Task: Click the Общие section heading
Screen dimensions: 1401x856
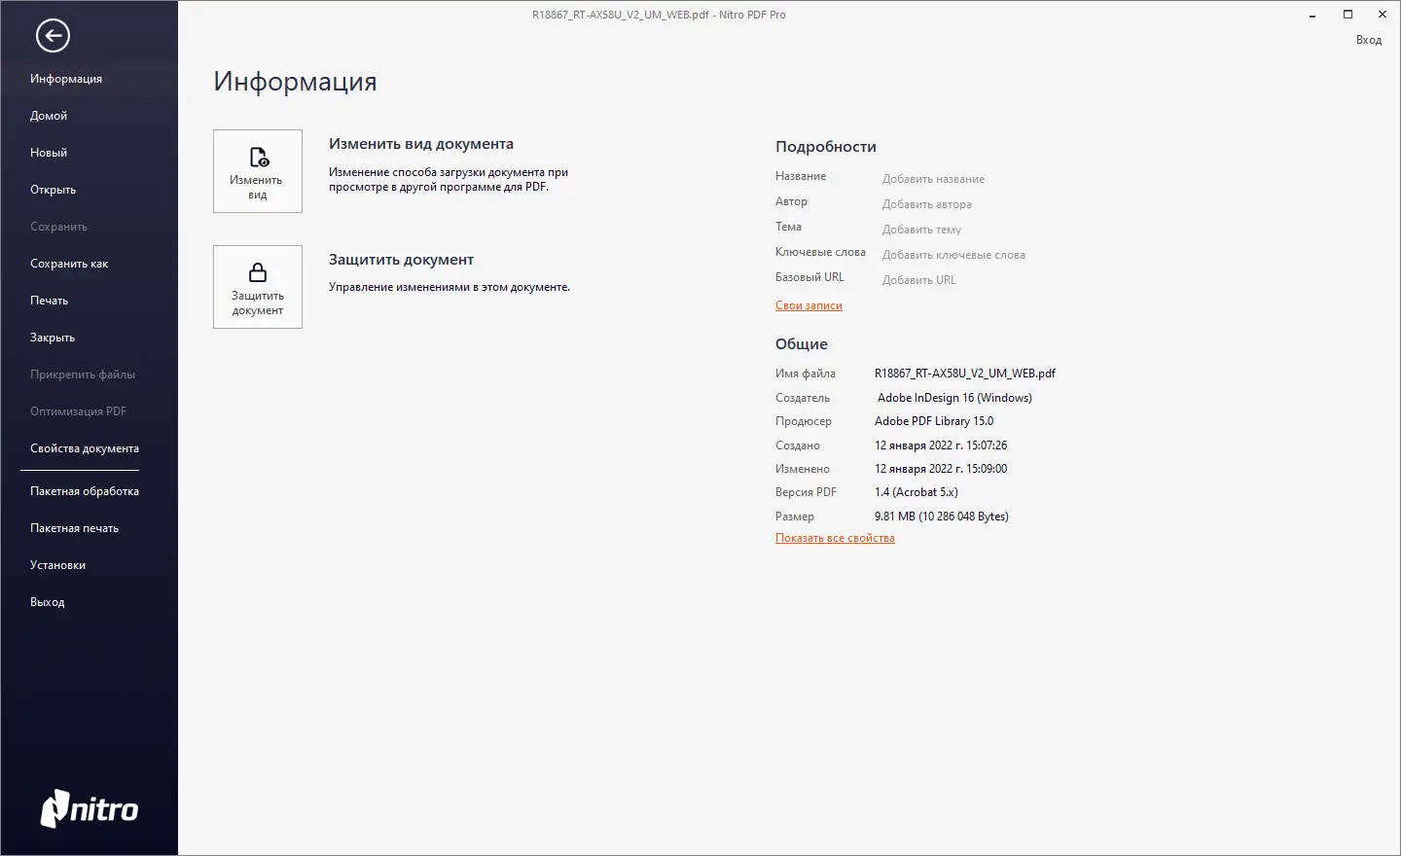Action: (802, 344)
